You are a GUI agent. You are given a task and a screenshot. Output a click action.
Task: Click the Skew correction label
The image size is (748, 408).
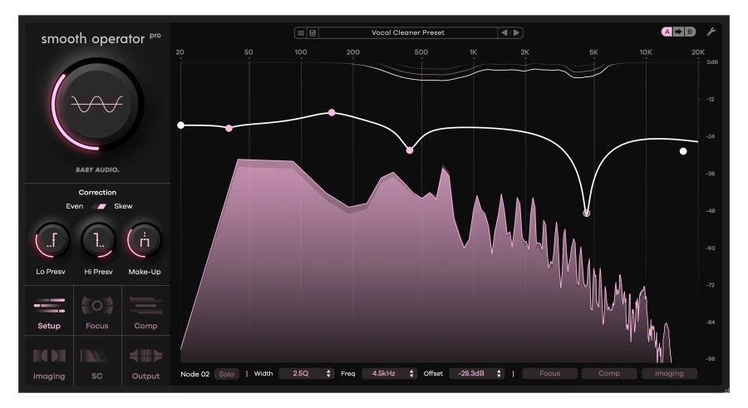[123, 206]
